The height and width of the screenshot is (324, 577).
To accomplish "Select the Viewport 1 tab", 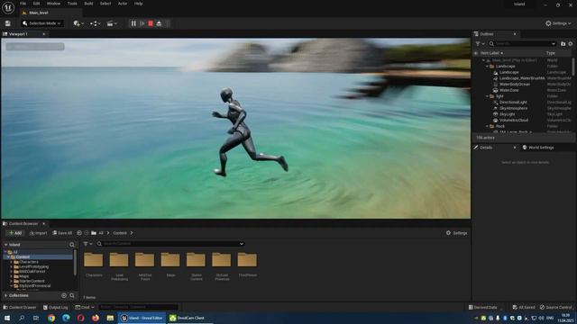I will point(18,34).
